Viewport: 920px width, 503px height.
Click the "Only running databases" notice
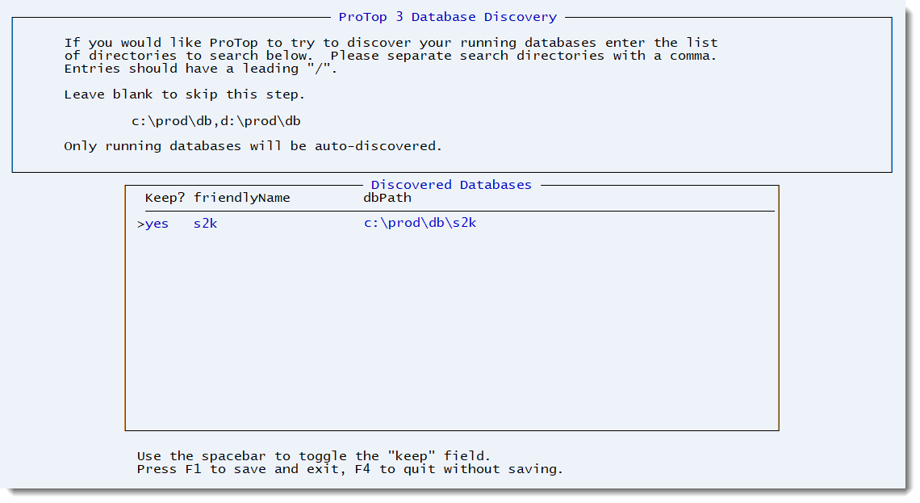click(253, 146)
